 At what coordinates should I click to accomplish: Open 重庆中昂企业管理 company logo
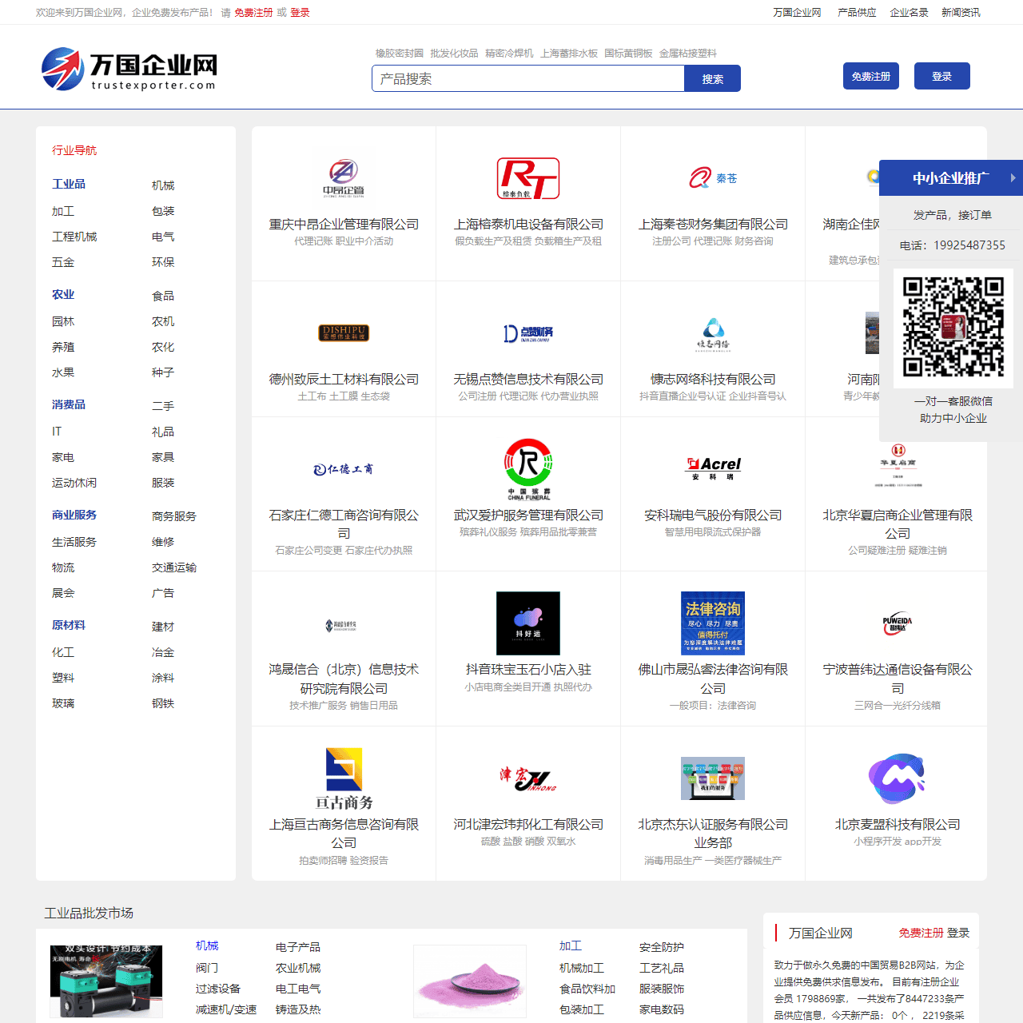click(344, 178)
